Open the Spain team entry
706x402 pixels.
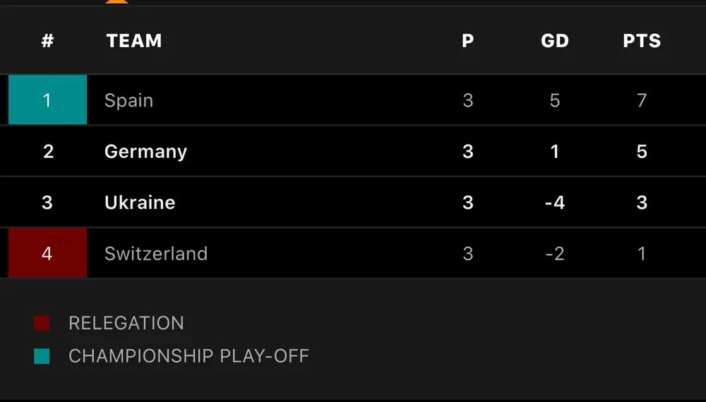coord(128,101)
